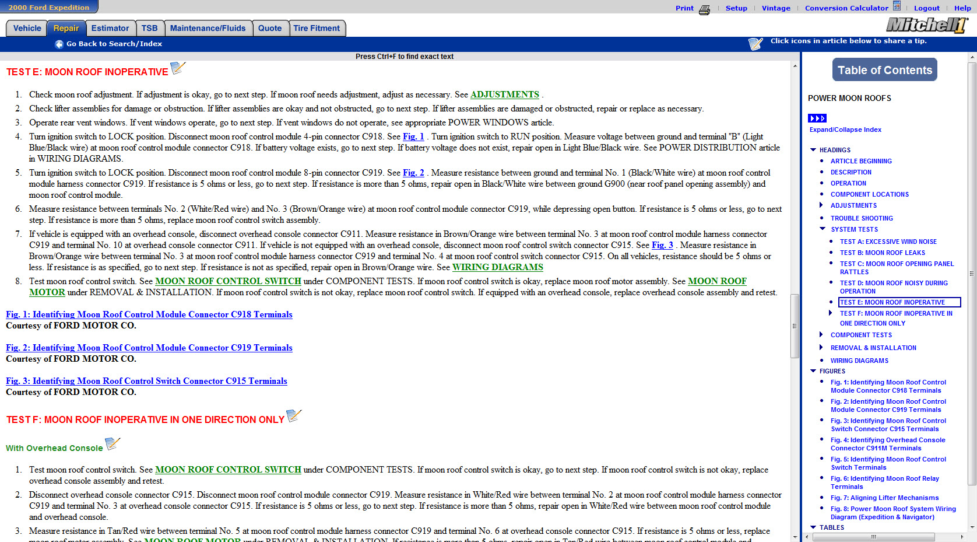This screenshot has width=977, height=542.
Task: Select ARTICLE BEGINNING in the index
Action: (x=861, y=161)
